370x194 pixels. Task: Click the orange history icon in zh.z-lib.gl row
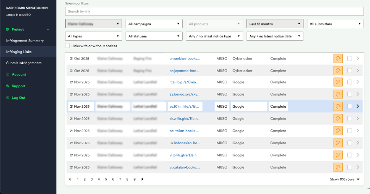338,119
